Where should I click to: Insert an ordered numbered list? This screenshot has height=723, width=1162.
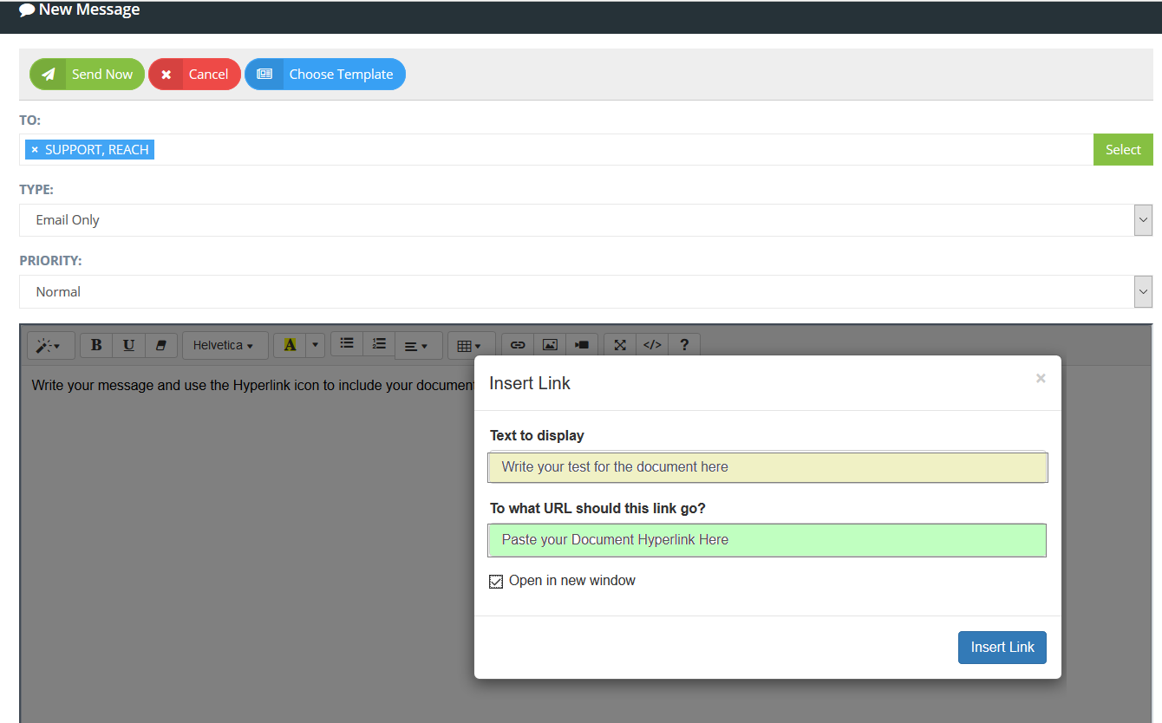click(379, 343)
